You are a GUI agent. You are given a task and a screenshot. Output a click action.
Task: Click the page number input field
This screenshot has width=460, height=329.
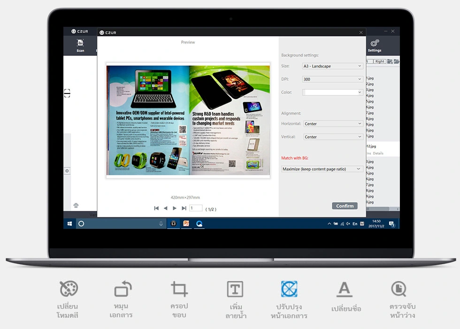(x=196, y=208)
